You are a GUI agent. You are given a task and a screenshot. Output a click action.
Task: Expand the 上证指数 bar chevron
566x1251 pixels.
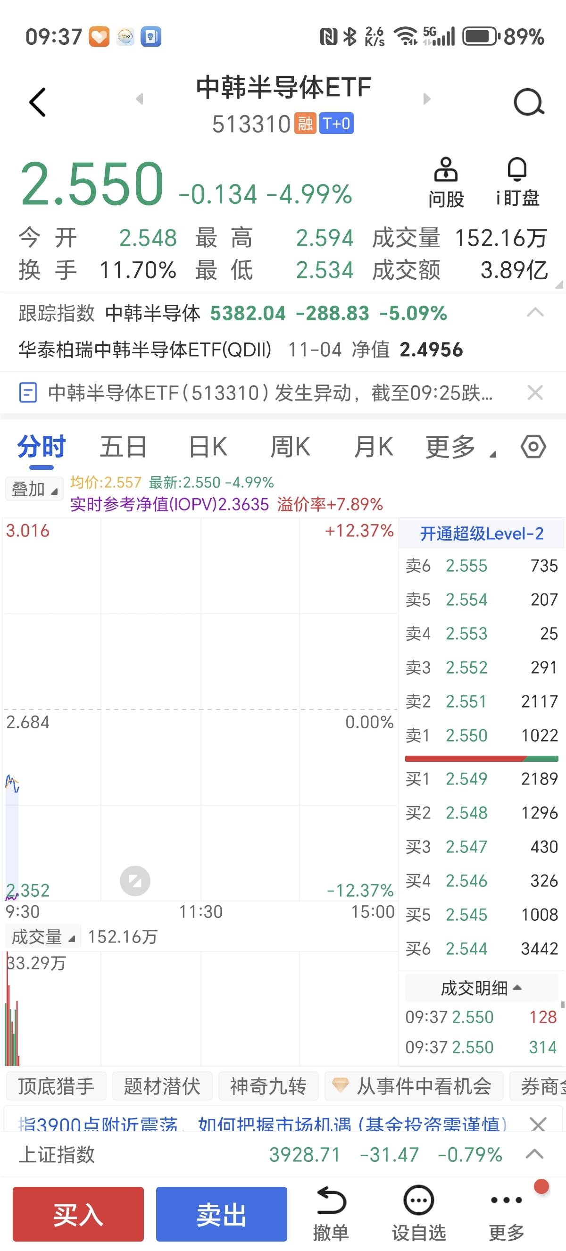click(534, 1154)
